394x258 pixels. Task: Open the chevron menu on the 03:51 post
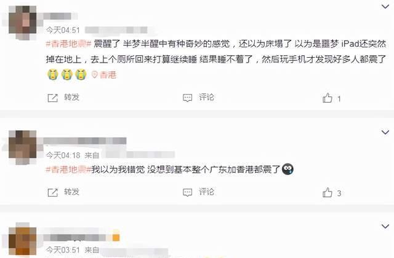(x=385, y=226)
